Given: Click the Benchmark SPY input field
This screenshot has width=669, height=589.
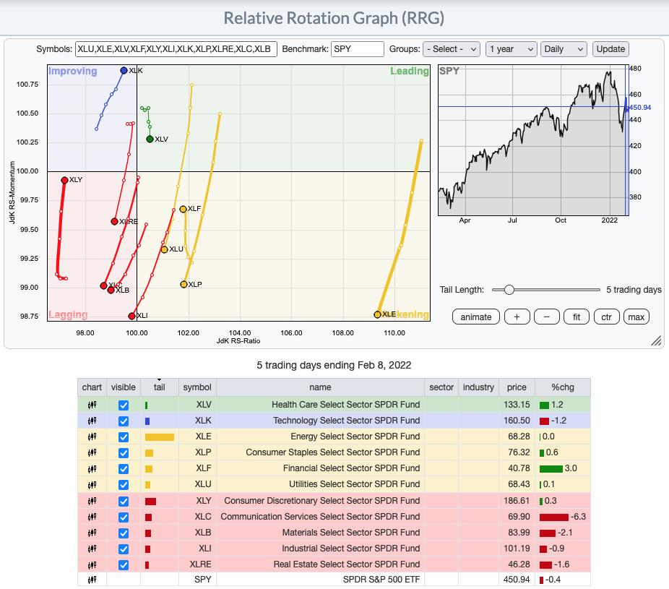Looking at the screenshot, I should click(358, 49).
